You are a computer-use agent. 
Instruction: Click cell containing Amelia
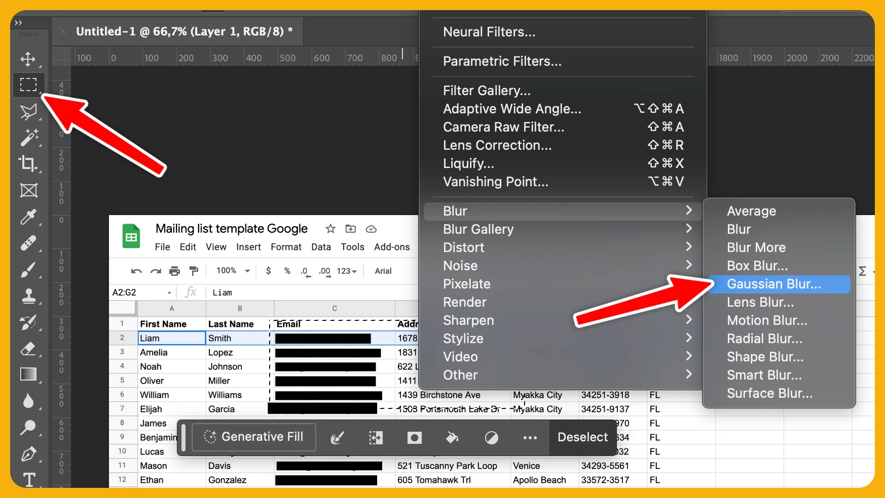(171, 352)
